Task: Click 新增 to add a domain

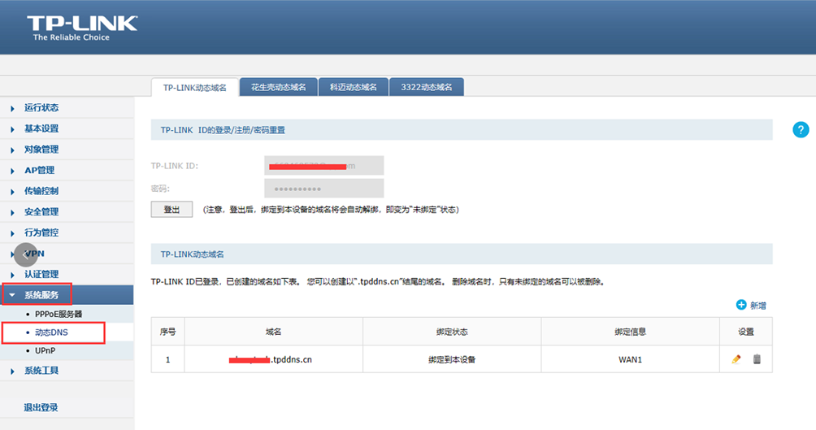Action: 758,306
